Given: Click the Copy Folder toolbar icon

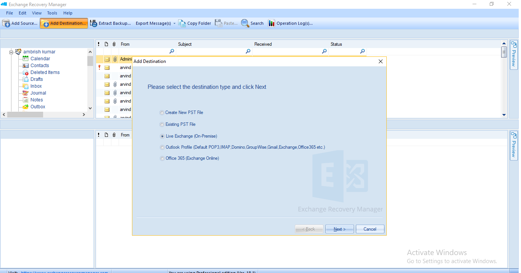Looking at the screenshot, I should (x=182, y=23).
